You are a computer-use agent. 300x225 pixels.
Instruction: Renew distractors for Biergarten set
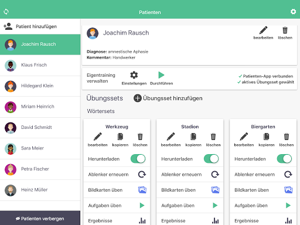288,174
